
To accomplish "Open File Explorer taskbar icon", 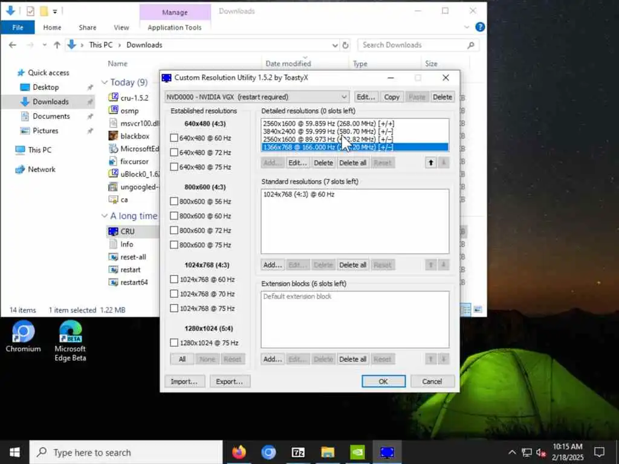I will pyautogui.click(x=328, y=452).
